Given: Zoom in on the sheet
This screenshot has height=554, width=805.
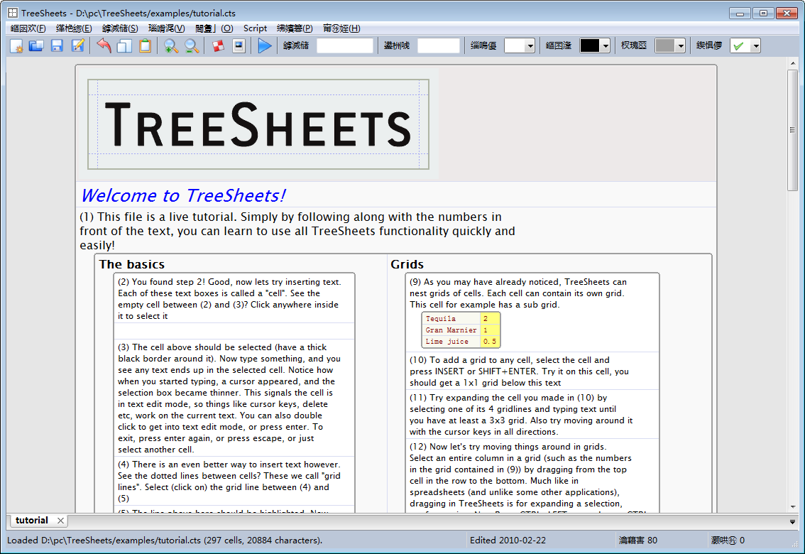Looking at the screenshot, I should 170,45.
